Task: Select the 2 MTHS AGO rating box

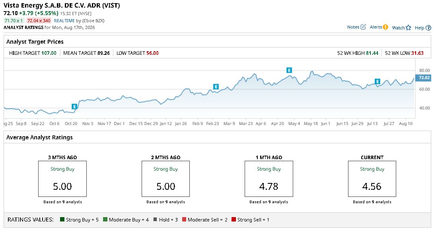Action: coord(165,179)
